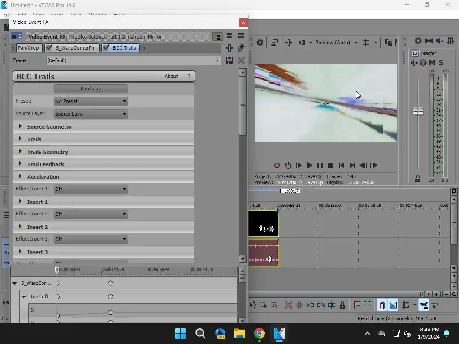This screenshot has height=344, width=459.
Task: Toggle Lock Envelopes to Events button
Action: pyautogui.click(x=424, y=305)
